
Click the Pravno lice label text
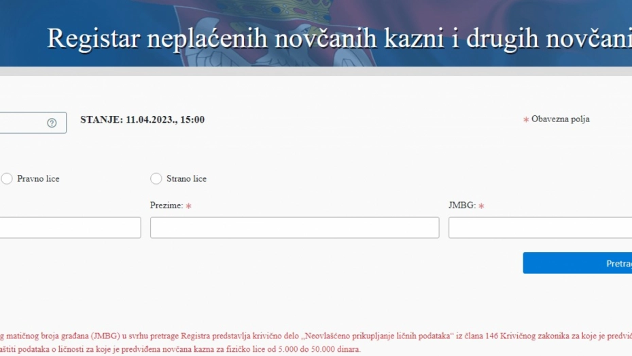[38, 179]
